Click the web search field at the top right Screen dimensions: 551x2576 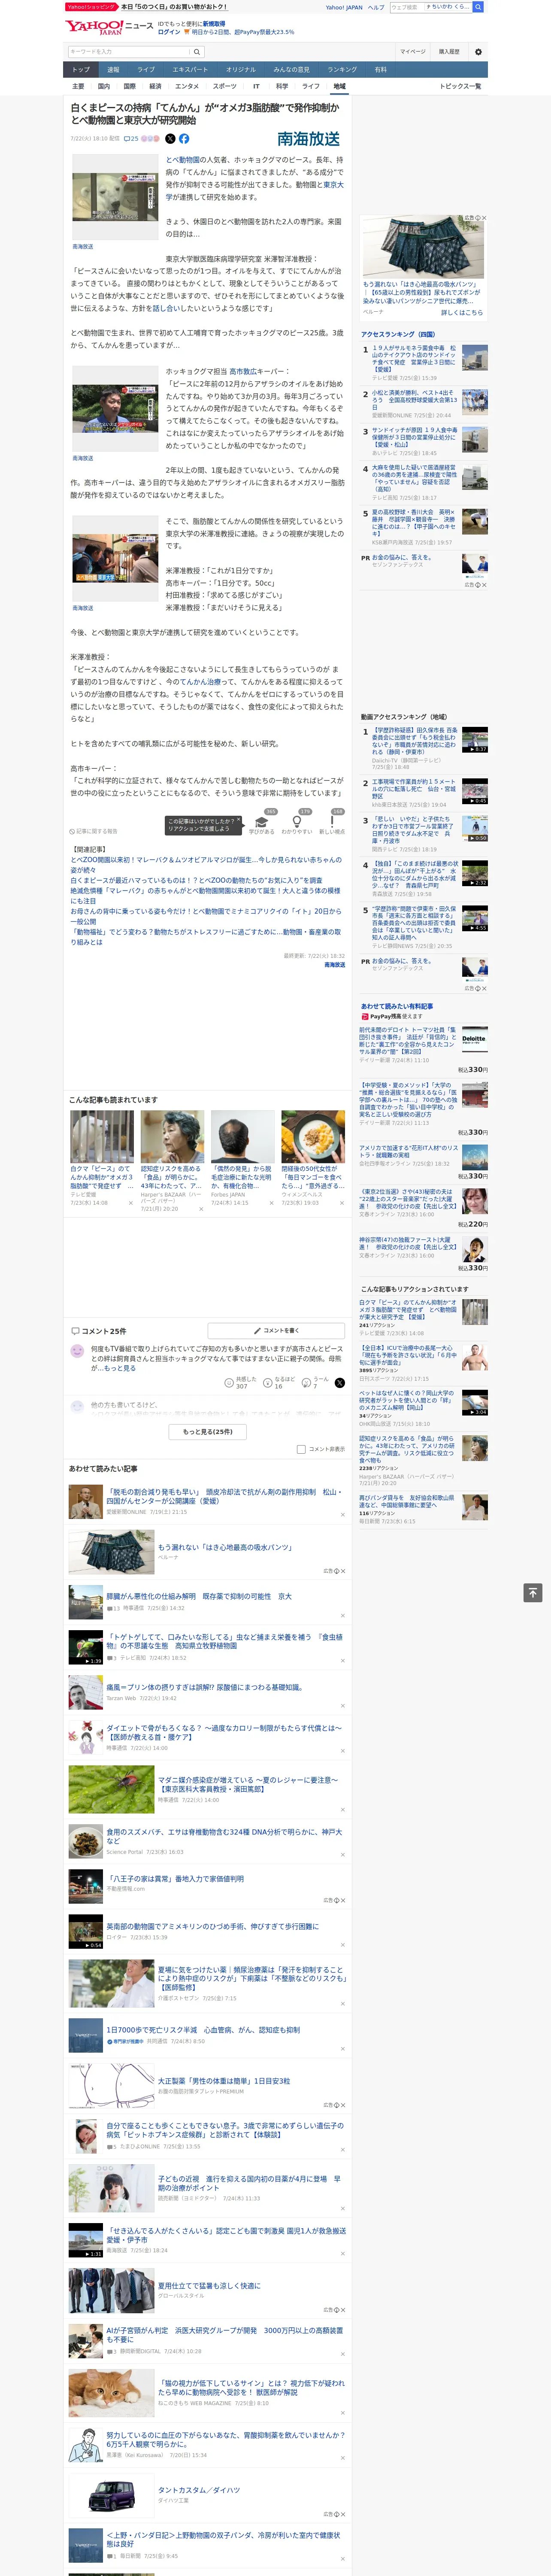406,7
